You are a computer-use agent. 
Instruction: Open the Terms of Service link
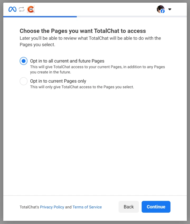pyautogui.click(x=87, y=207)
